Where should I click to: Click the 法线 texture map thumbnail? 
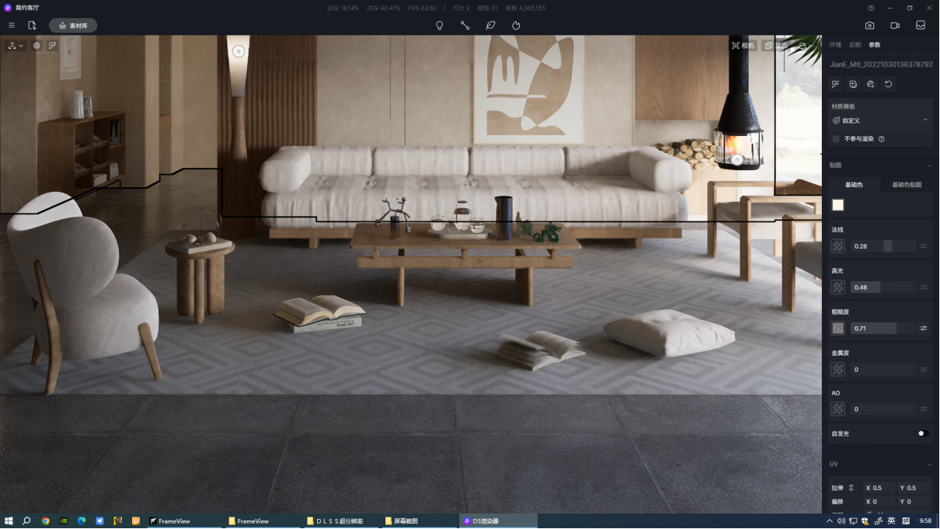click(x=838, y=246)
